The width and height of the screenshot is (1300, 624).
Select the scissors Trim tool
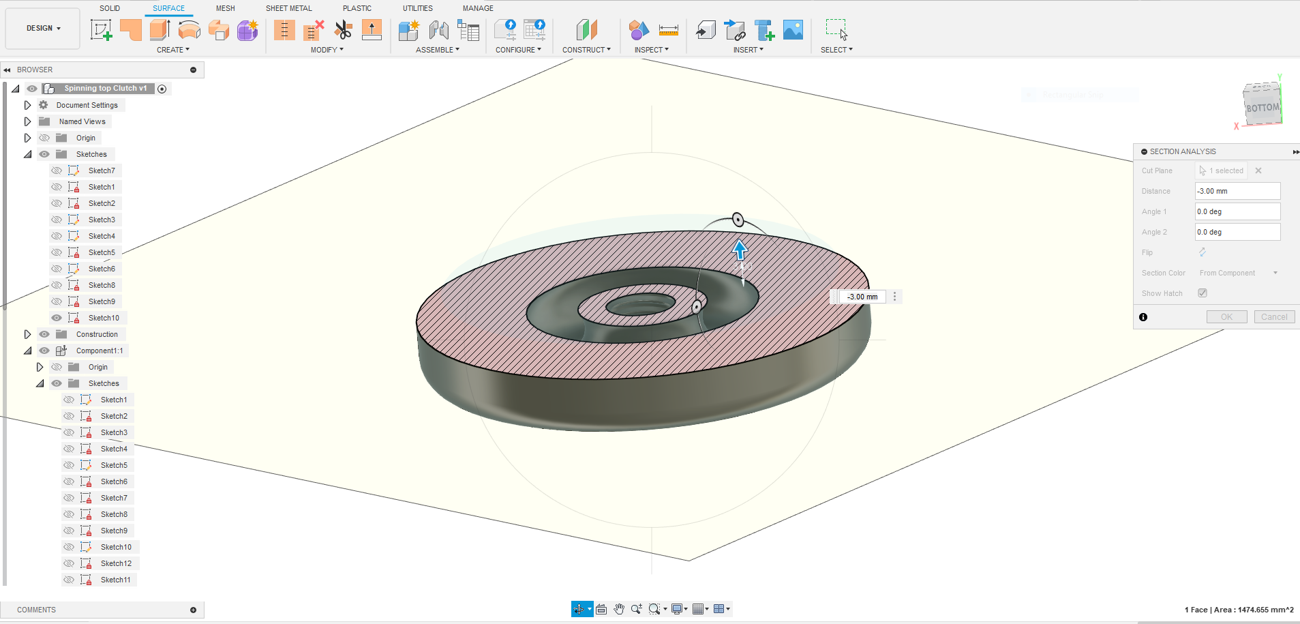(x=343, y=30)
